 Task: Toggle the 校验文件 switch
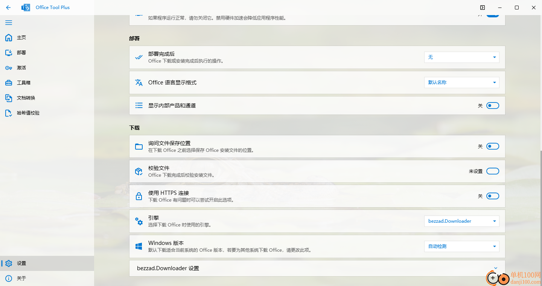pyautogui.click(x=493, y=171)
